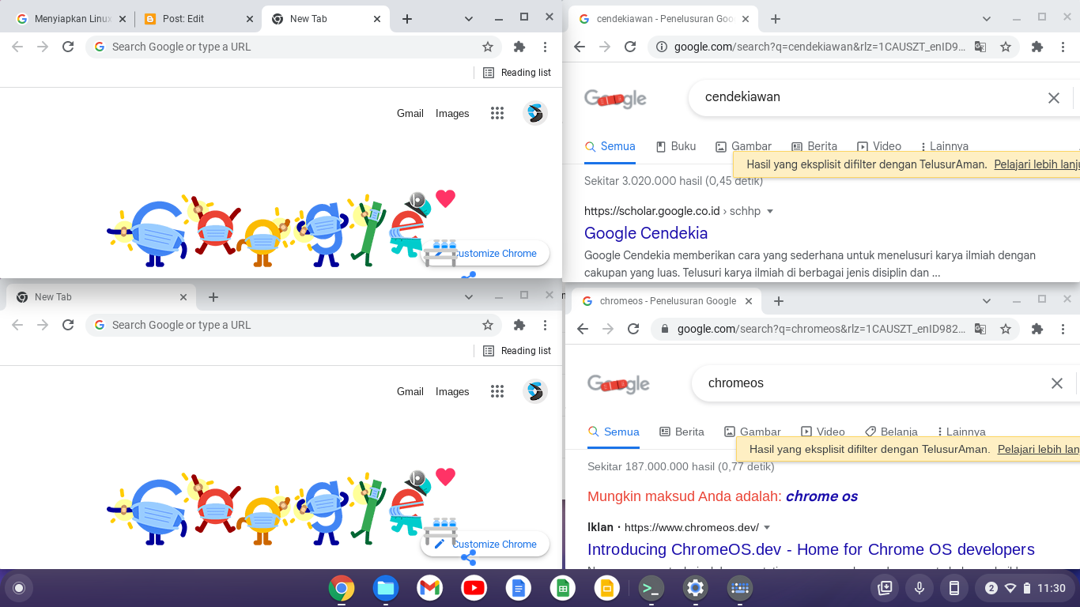Launch YouTube from the shelf
Viewport: 1080px width, 607px height.
click(x=474, y=588)
